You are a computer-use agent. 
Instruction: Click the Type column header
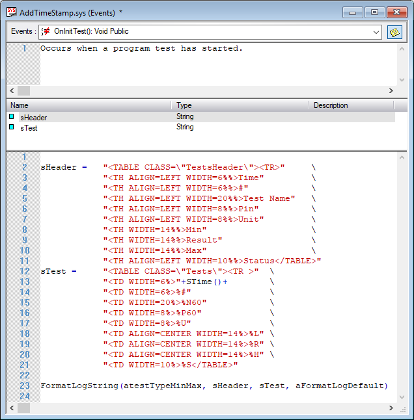240,105
